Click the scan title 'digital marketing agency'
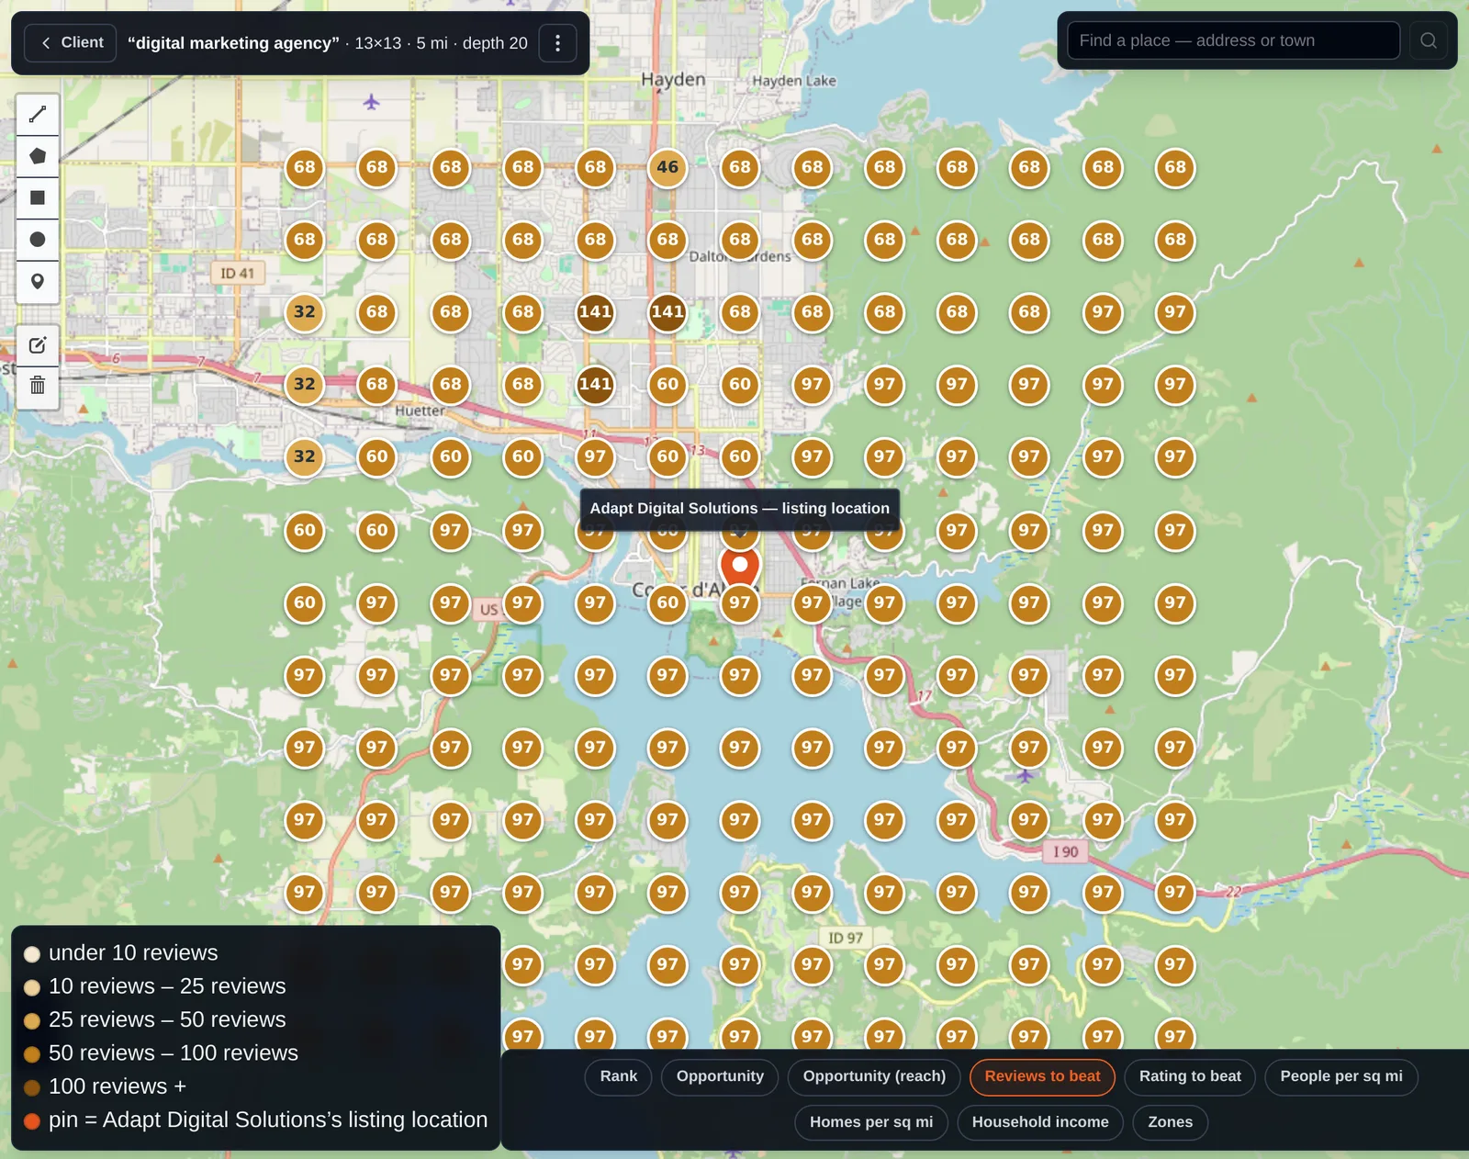 tap(233, 43)
